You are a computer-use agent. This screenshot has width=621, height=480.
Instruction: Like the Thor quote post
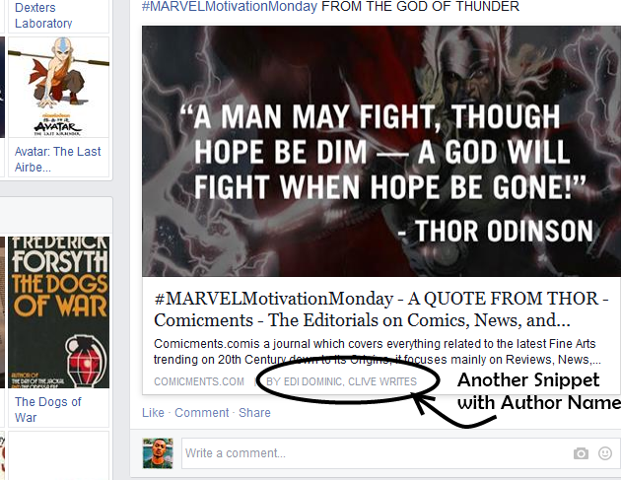(x=153, y=413)
